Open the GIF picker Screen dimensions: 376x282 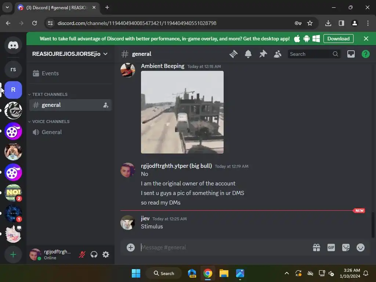(x=331, y=247)
